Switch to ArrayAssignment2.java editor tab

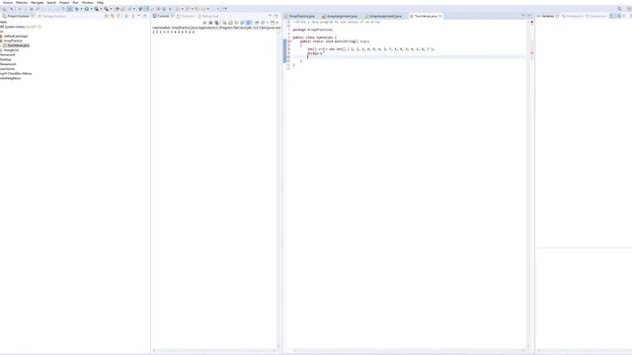tap(386, 16)
